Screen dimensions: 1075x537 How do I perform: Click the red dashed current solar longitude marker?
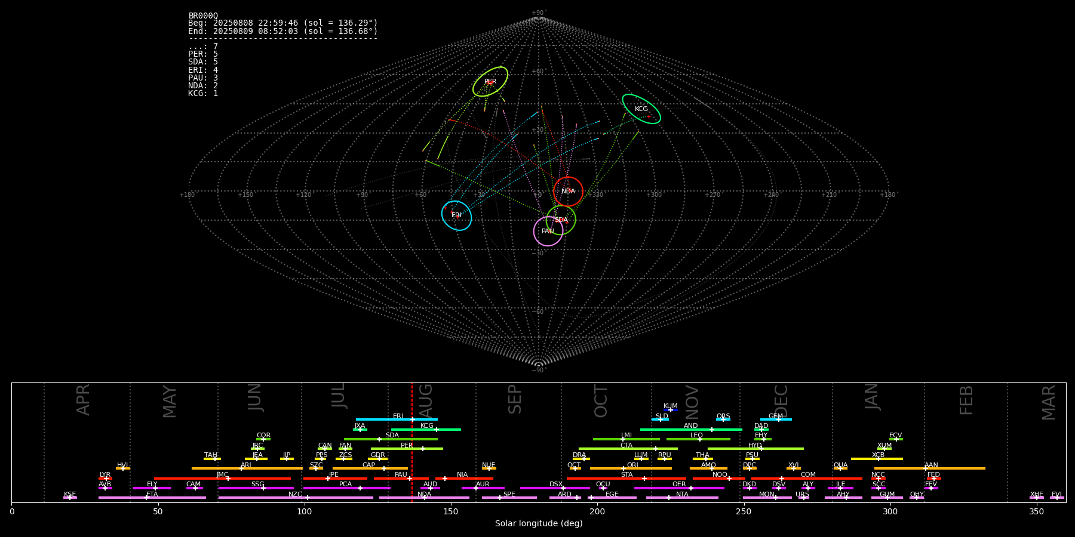pyautogui.click(x=411, y=442)
